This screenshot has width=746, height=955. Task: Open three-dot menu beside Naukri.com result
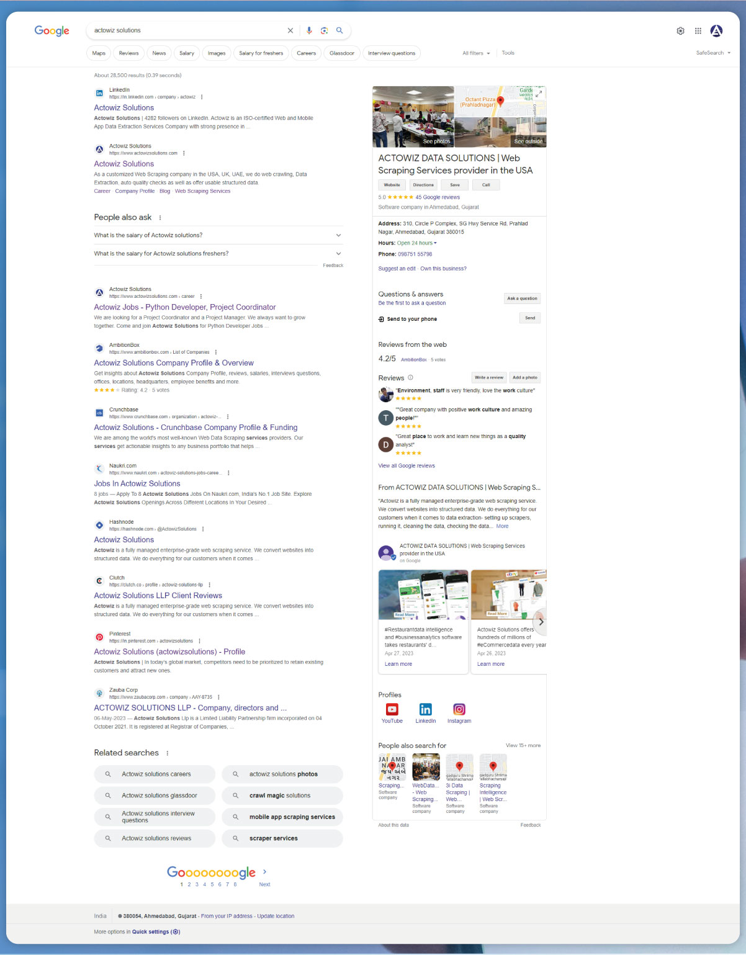(228, 473)
